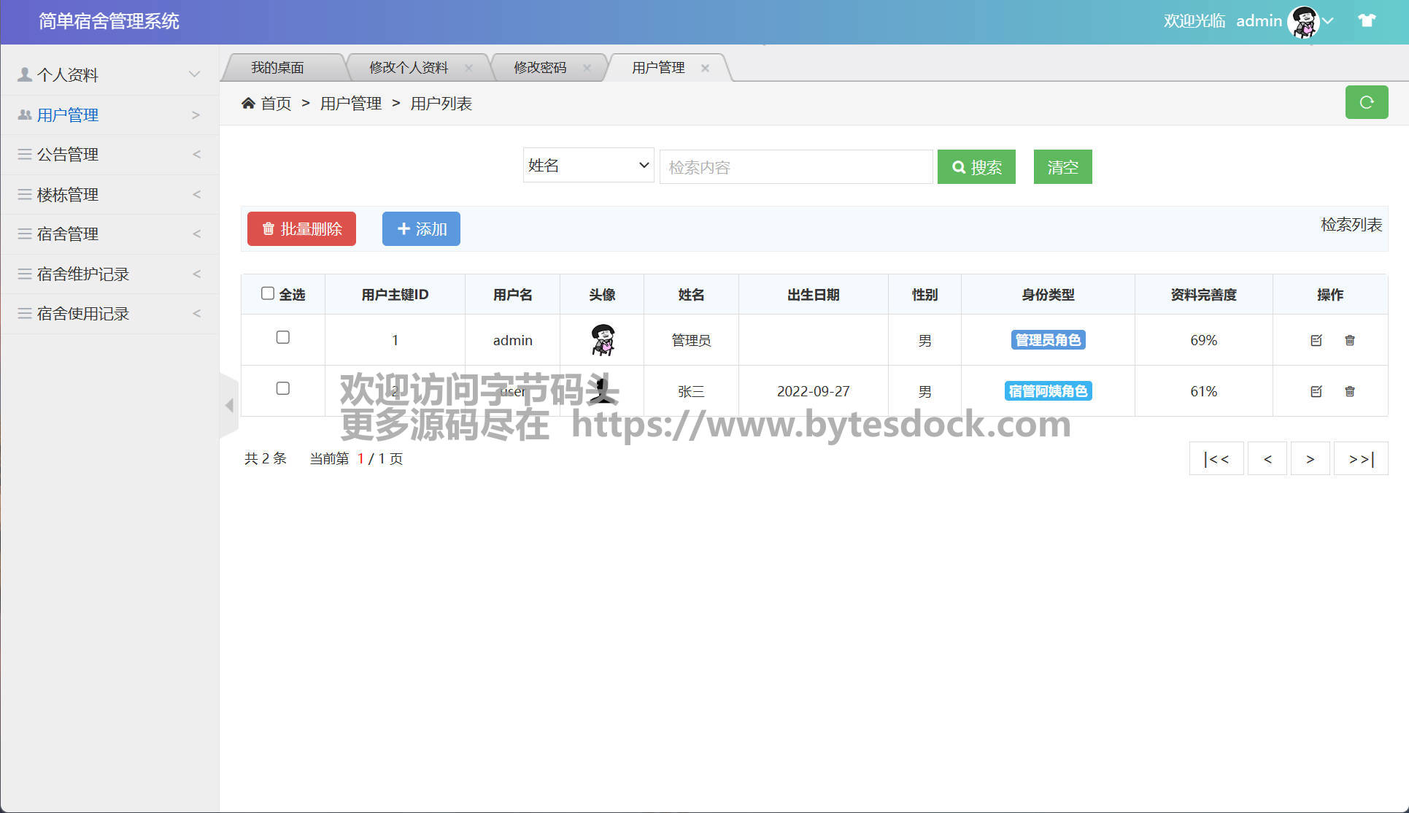This screenshot has width=1409, height=813.
Task: Click edit icon for admin row
Action: 1316,340
